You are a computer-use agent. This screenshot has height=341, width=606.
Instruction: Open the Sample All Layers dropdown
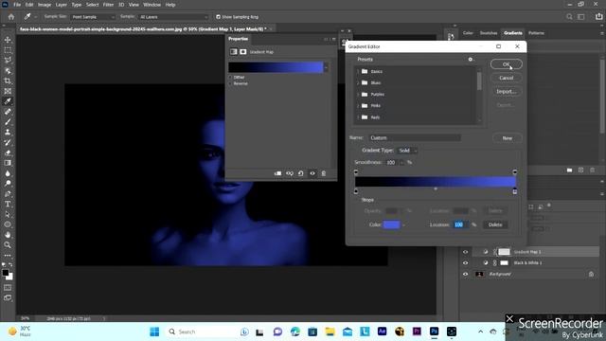click(x=172, y=17)
